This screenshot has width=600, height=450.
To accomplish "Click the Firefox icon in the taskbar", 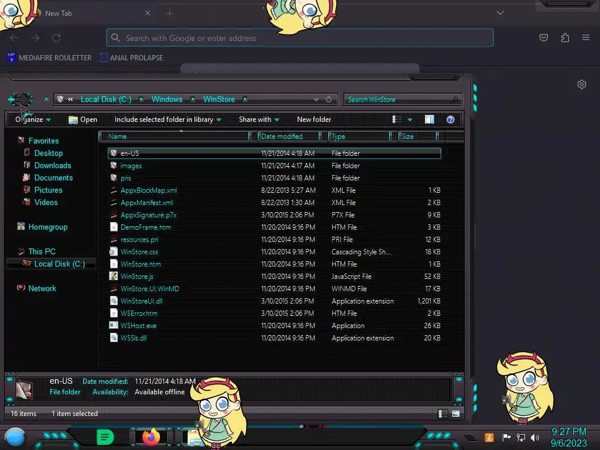I will [x=151, y=437].
